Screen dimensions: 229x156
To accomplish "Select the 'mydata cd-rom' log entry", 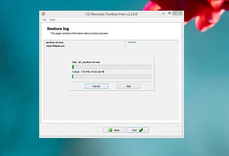I will (x=55, y=43).
